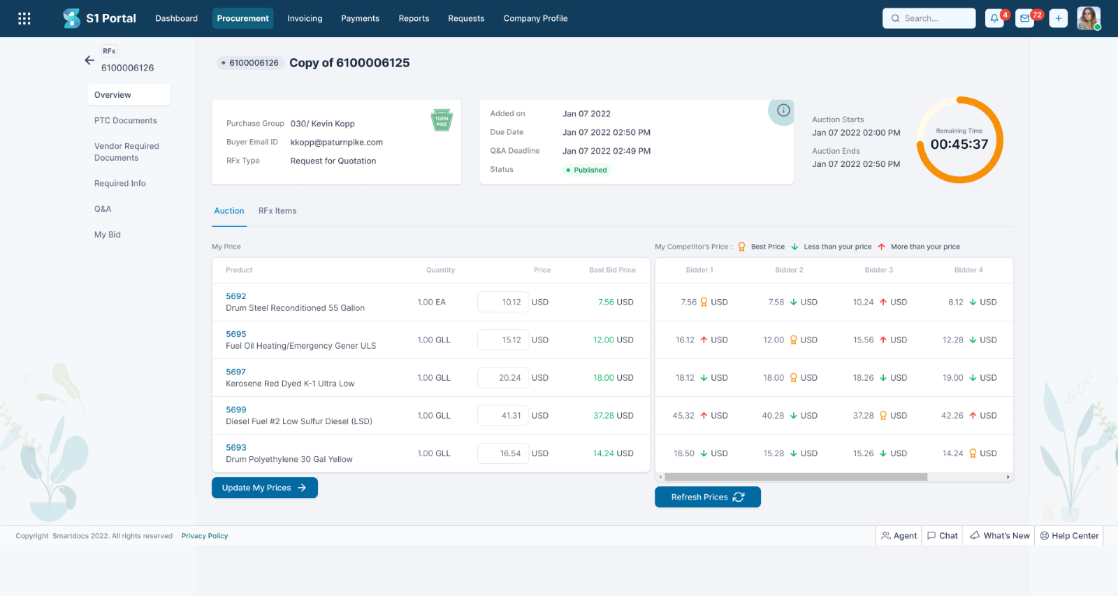Open the mail inbox icon
The image size is (1118, 596).
1025,19
